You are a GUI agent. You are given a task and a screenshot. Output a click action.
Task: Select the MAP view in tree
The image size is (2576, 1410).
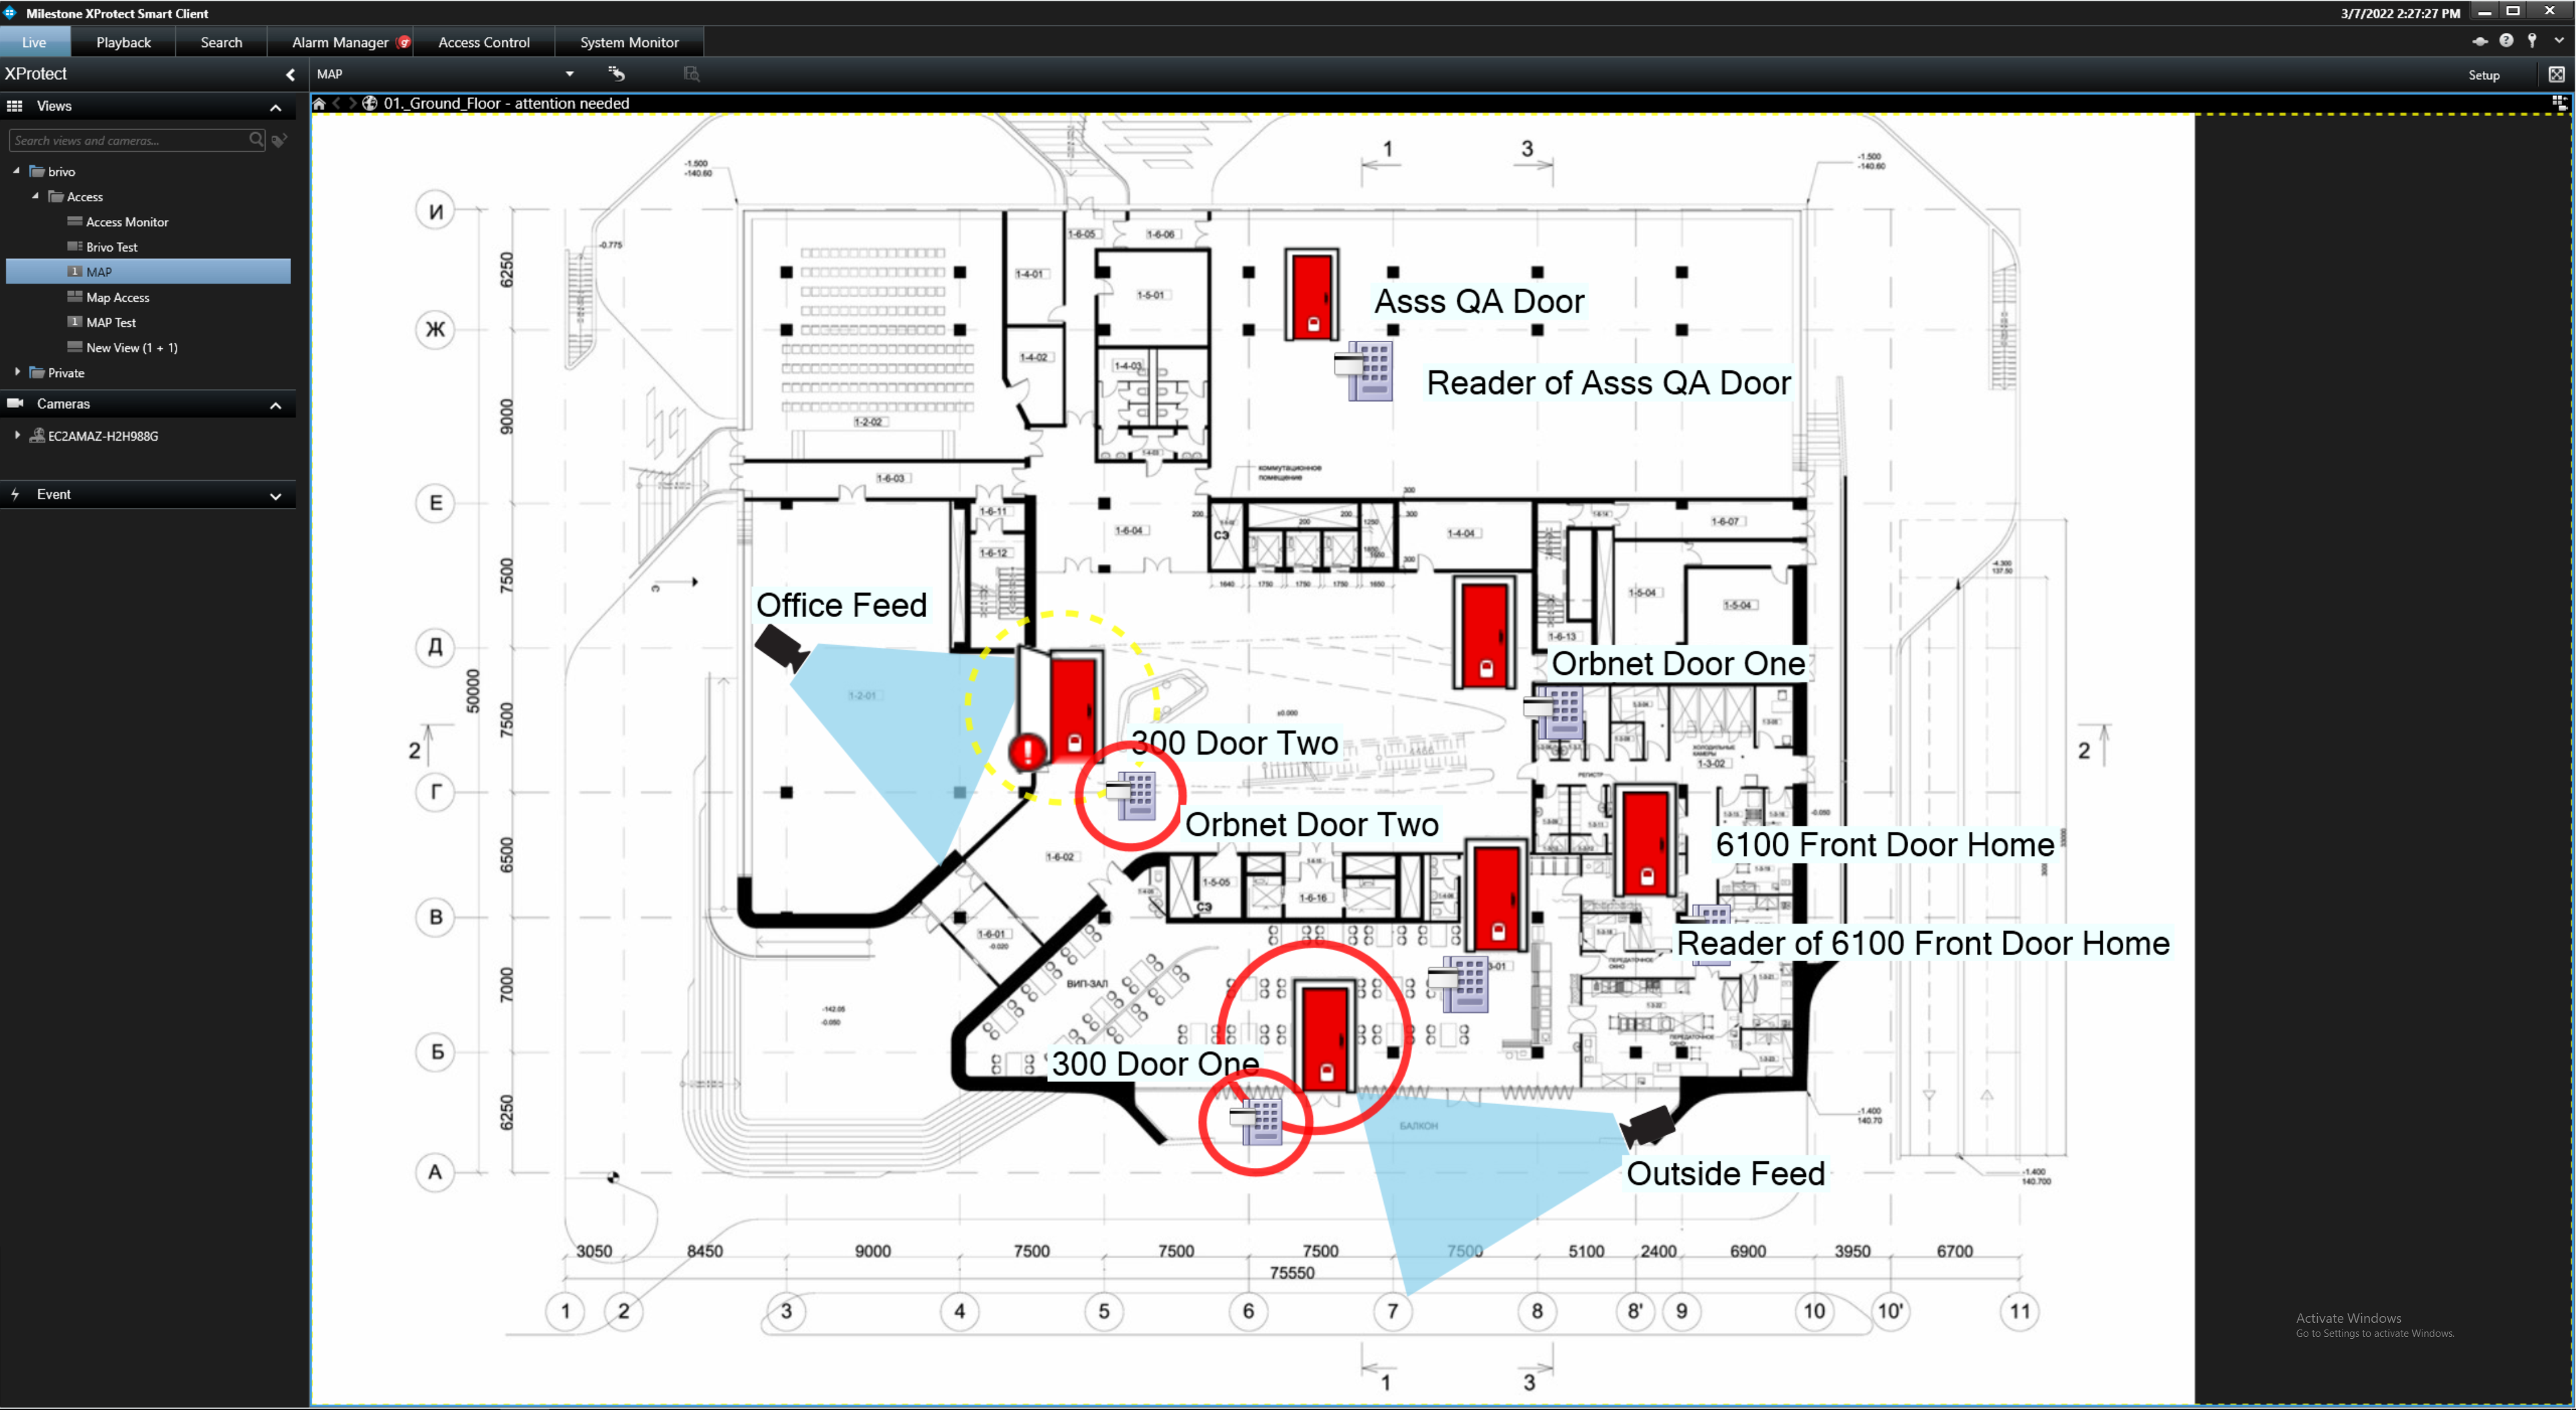148,272
